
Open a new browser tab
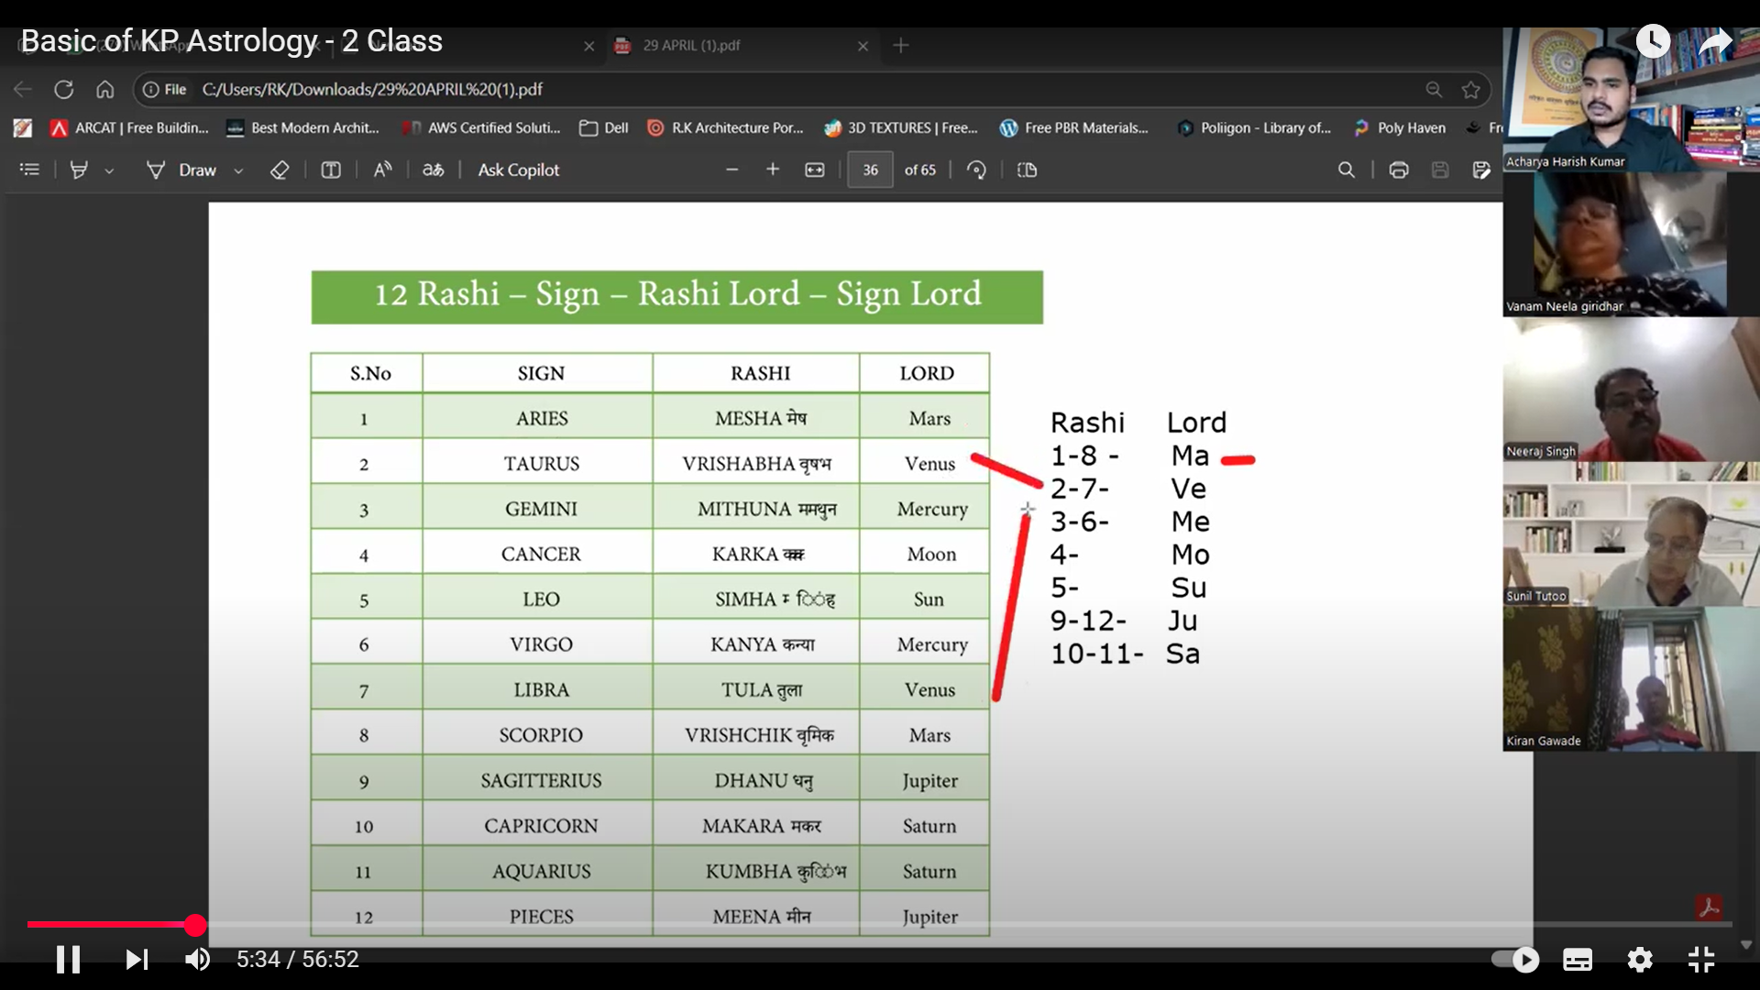901,45
